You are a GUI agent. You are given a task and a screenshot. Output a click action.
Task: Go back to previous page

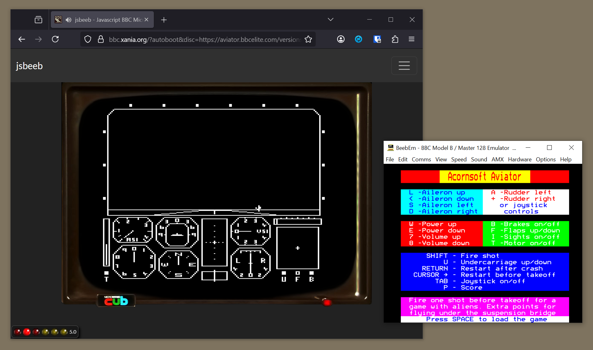pyautogui.click(x=21, y=39)
